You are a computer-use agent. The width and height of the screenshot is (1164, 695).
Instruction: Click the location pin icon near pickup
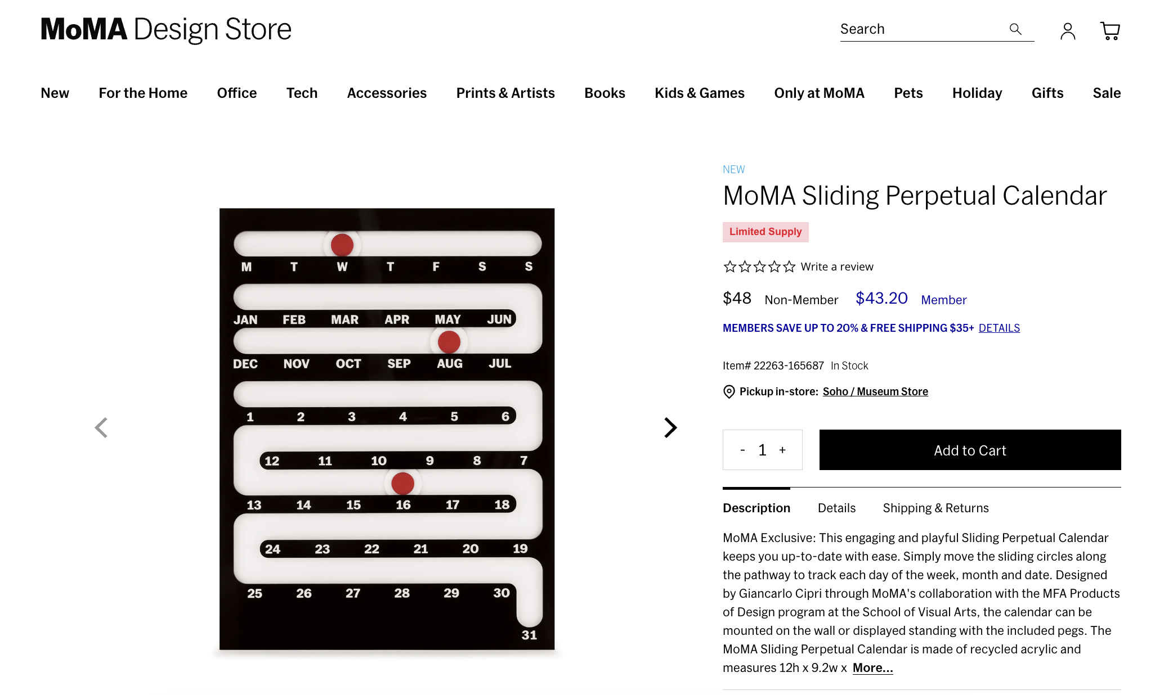[728, 391]
